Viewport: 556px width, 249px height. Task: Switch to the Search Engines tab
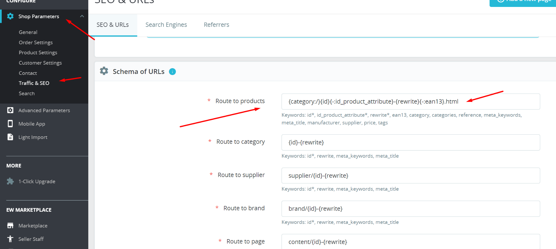click(x=166, y=25)
